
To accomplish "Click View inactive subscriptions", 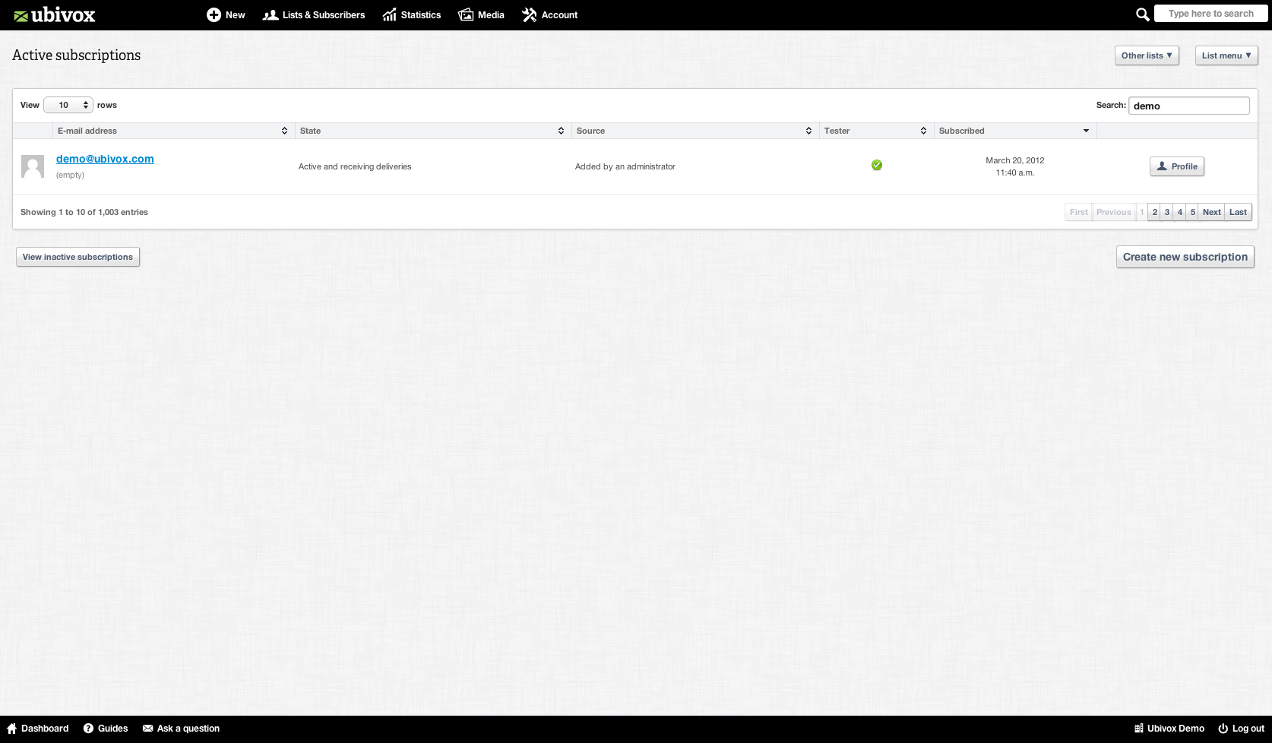I will [78, 257].
